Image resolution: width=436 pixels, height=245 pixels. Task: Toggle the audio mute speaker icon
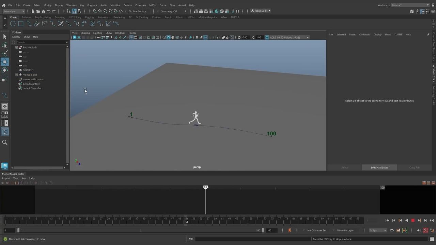(419, 230)
